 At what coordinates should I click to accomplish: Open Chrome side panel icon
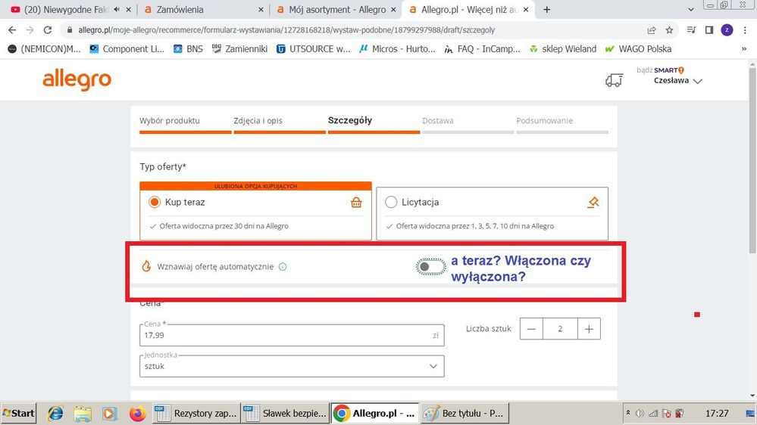(709, 30)
